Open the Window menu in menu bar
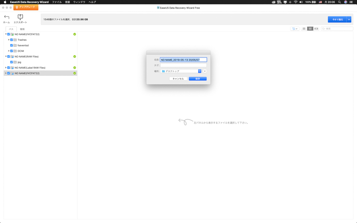The height and width of the screenshot is (223, 357). coord(79,2)
